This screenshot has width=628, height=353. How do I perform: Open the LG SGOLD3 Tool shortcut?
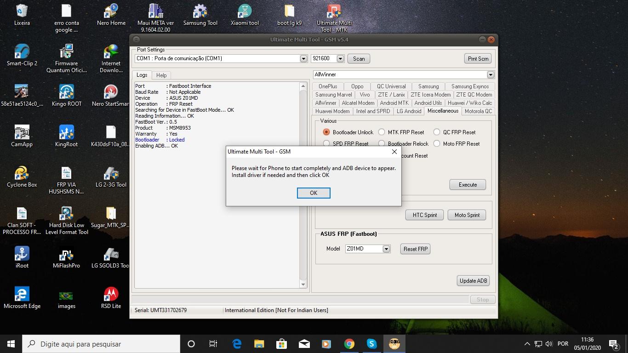click(110, 257)
